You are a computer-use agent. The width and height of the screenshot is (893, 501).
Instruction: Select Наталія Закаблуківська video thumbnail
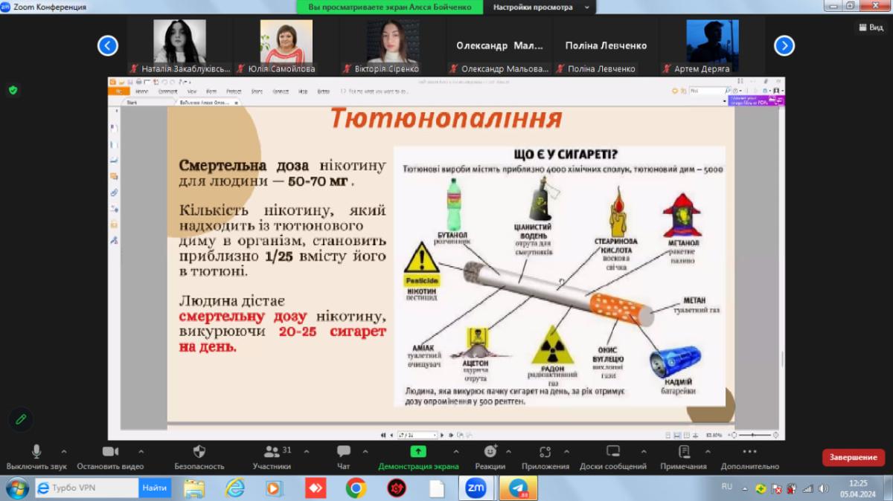tap(179, 47)
